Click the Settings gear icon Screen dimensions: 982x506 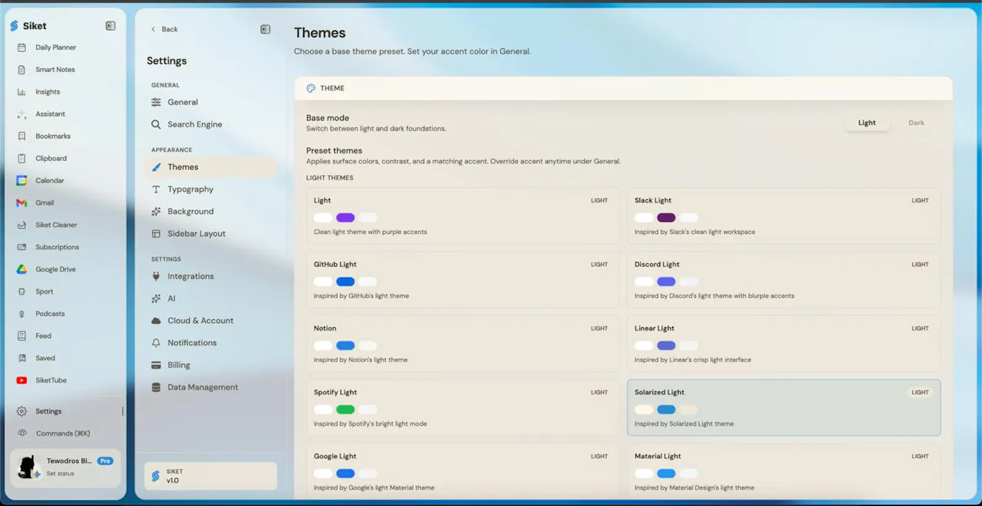(21, 411)
